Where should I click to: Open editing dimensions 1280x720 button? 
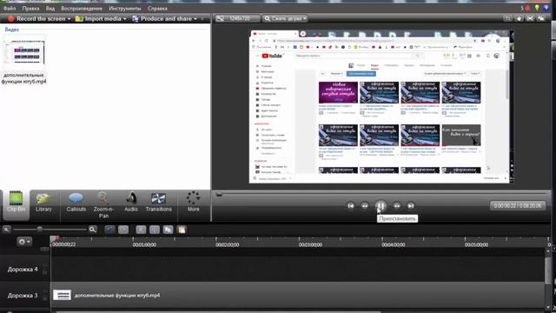237,18
